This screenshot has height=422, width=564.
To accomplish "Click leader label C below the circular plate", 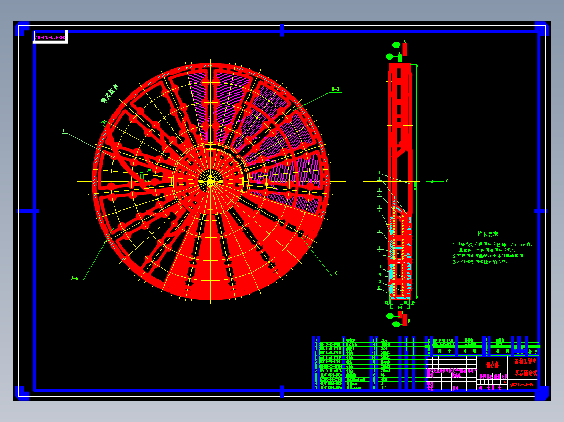I will [x=337, y=273].
